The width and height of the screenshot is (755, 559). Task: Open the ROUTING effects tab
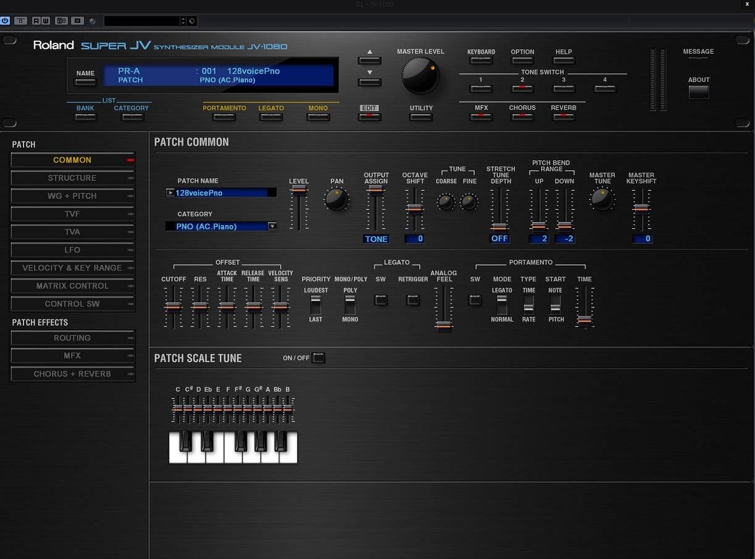point(73,337)
